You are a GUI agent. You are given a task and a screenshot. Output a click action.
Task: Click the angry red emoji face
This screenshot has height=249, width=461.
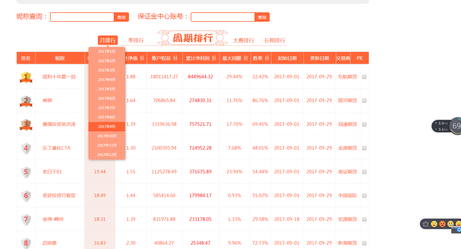click(x=442, y=224)
